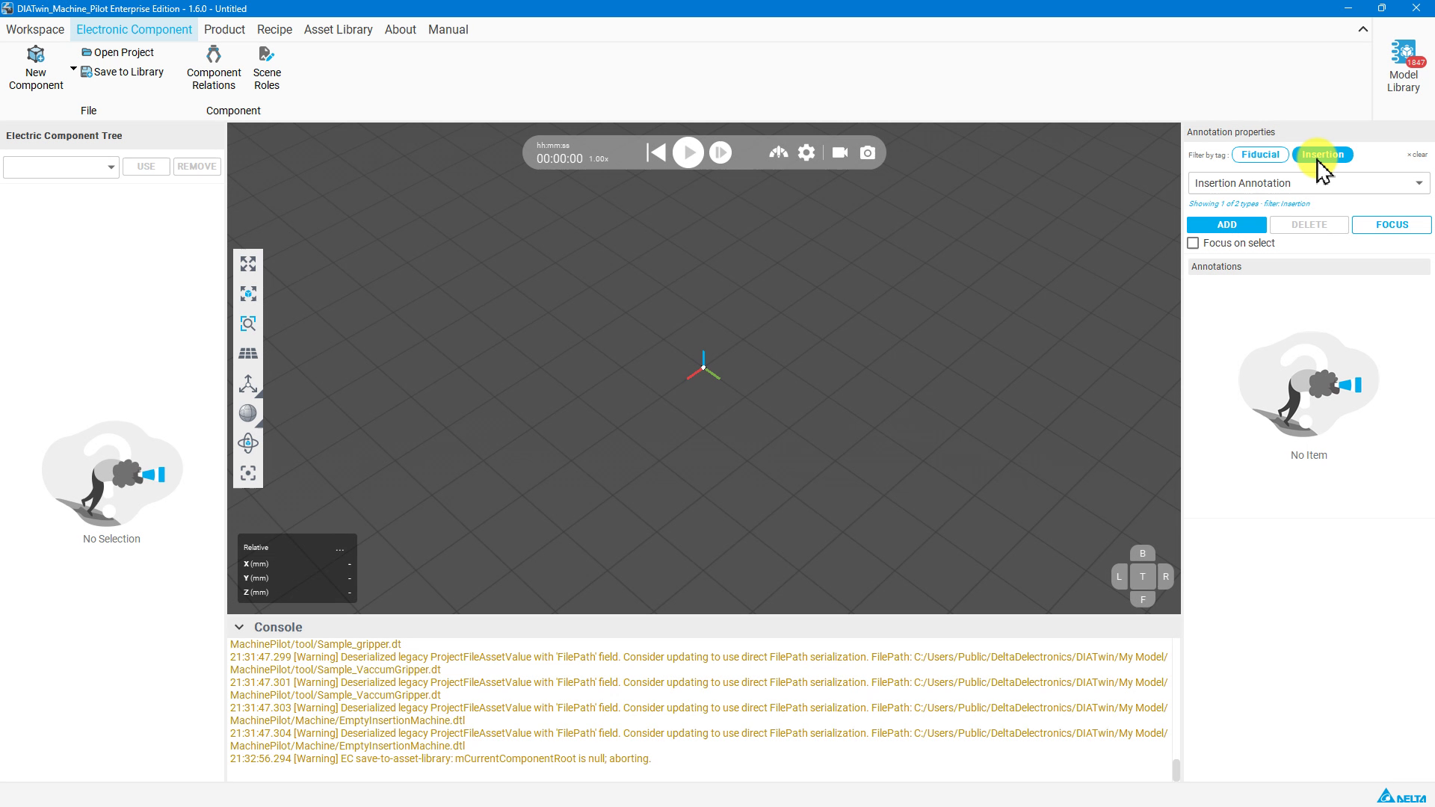
Task: Switch view cube to Front view
Action: pos(1142,599)
